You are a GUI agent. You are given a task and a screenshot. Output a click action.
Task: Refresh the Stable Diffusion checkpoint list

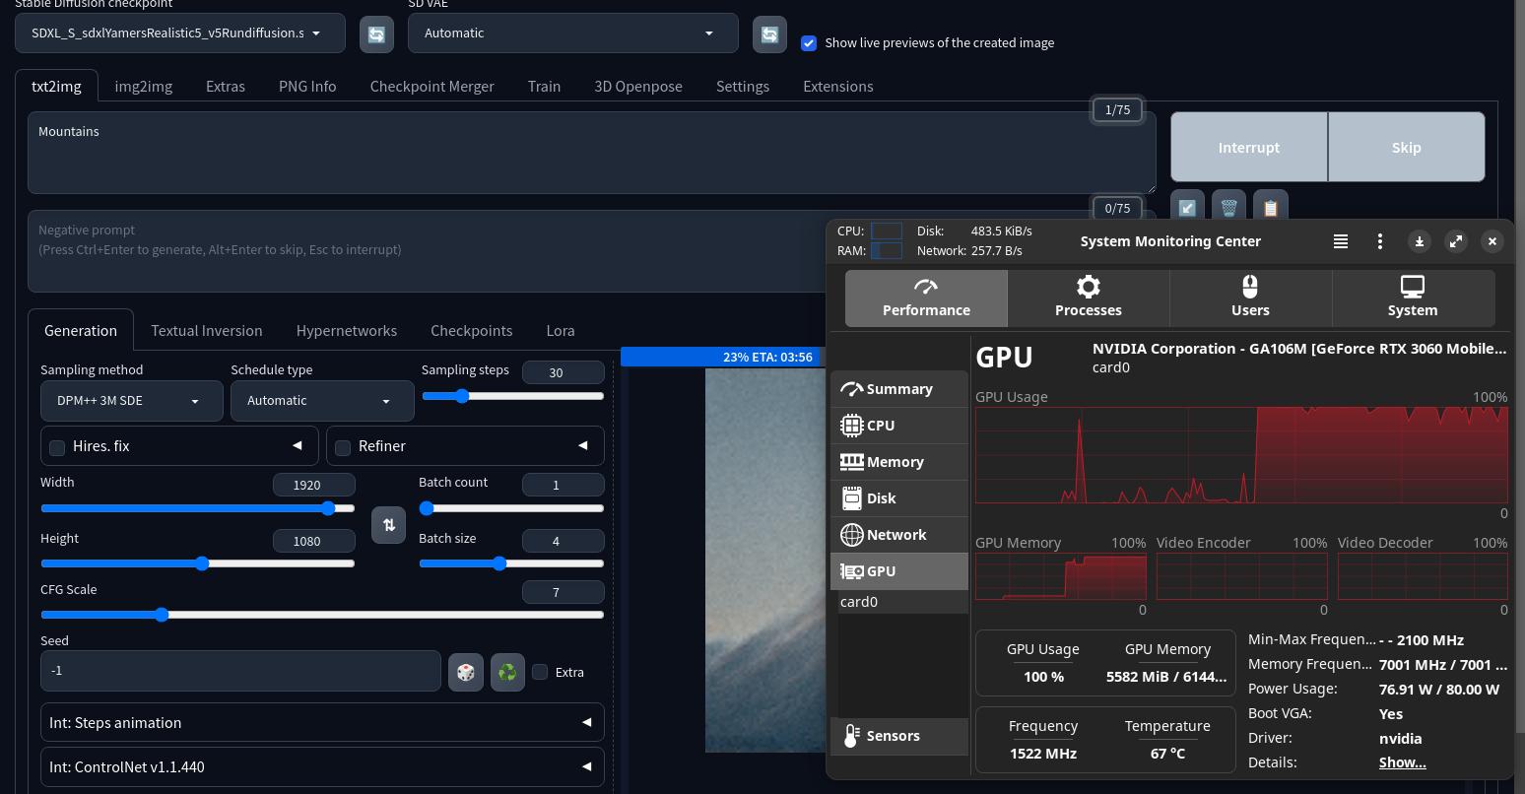coord(376,34)
